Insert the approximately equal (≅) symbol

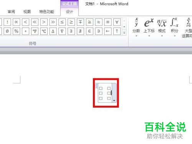click(89, 22)
